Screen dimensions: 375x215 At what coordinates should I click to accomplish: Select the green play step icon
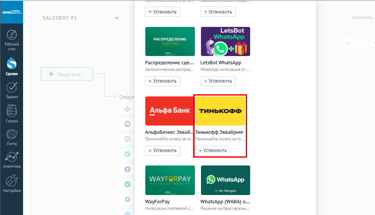pos(127,199)
